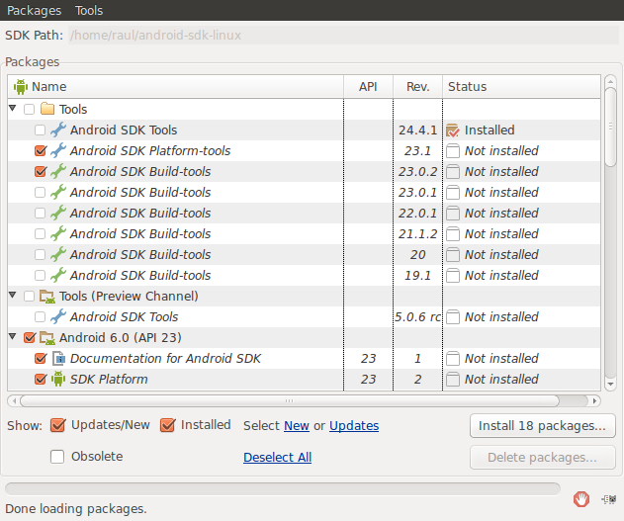Collapse the Tools (Preview Channel) group

click(13, 295)
